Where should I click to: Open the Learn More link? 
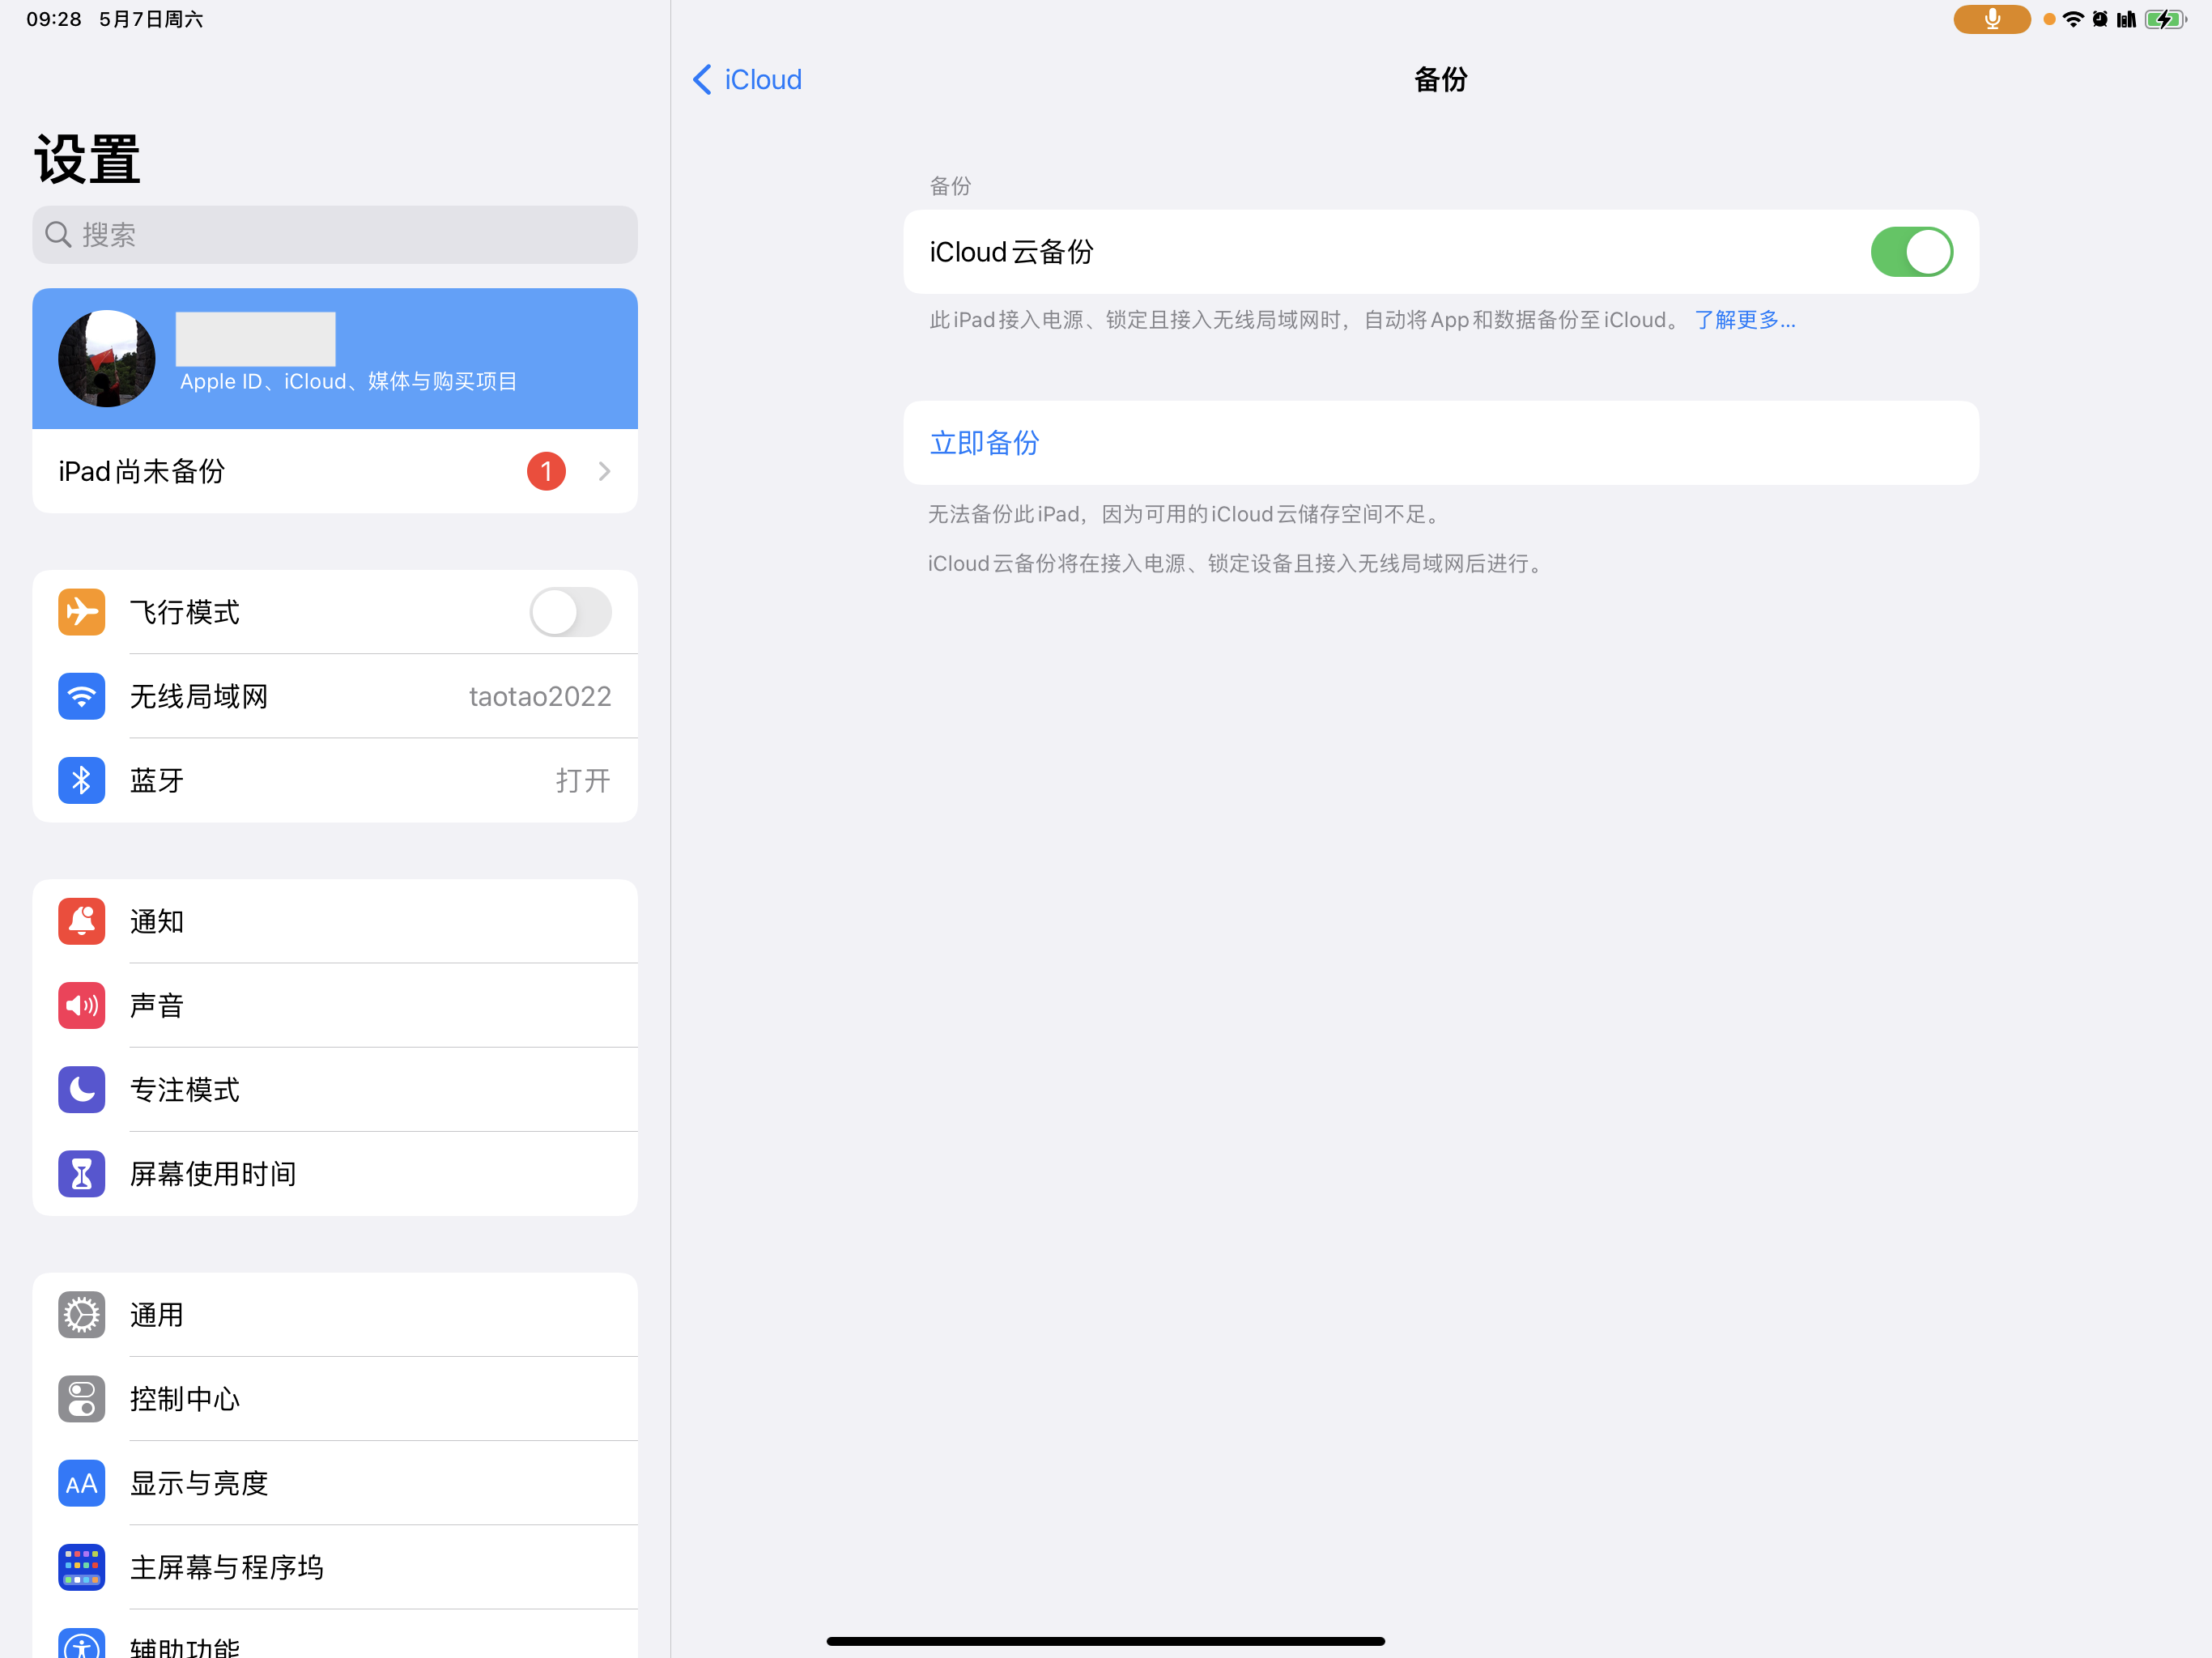click(x=1744, y=320)
